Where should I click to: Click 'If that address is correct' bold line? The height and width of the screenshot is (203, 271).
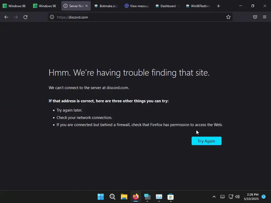(109, 101)
